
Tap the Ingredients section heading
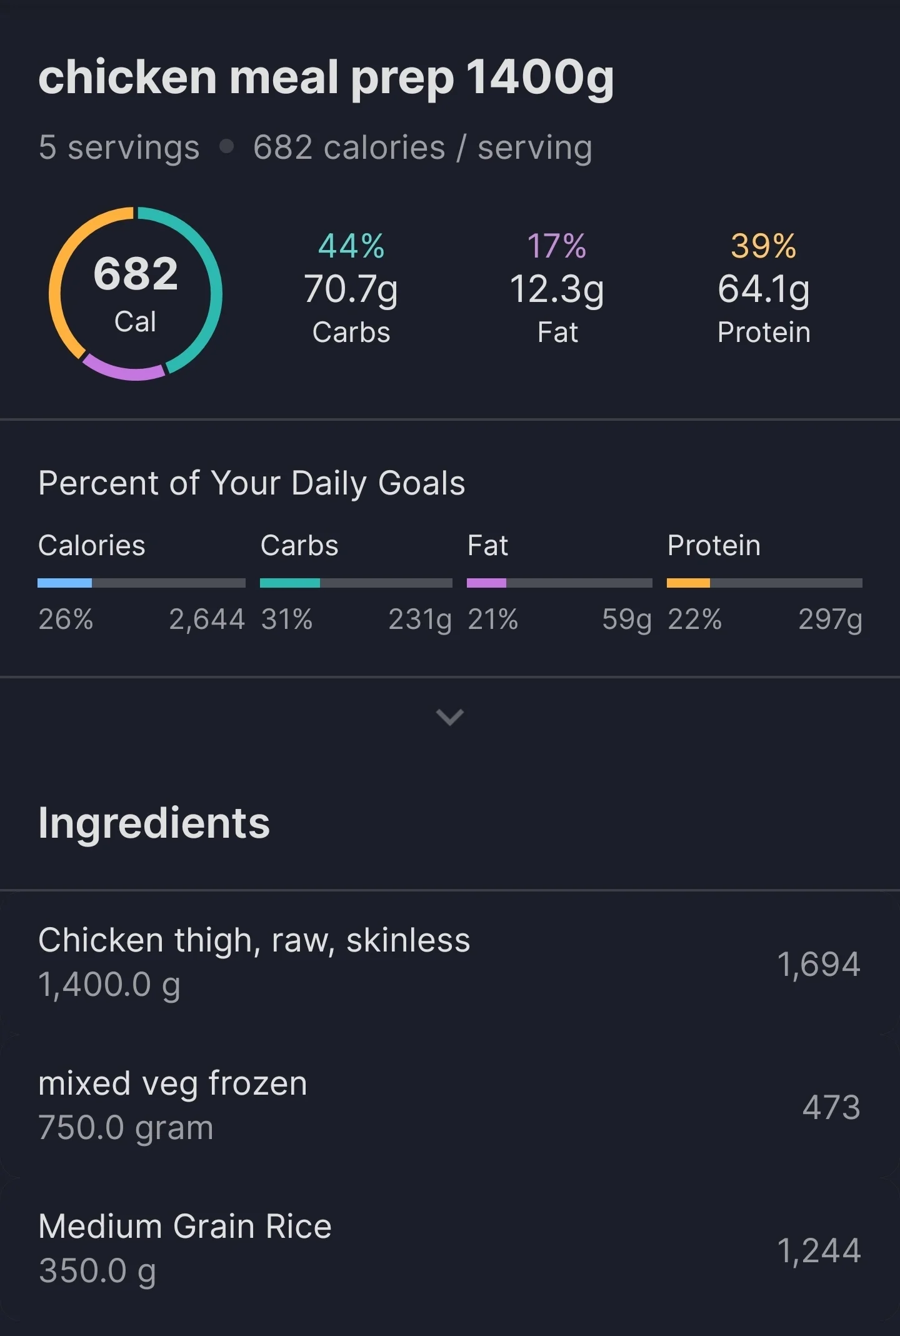click(x=154, y=824)
